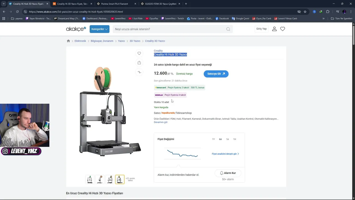Open the OyunPas bookmark

pos(152,19)
